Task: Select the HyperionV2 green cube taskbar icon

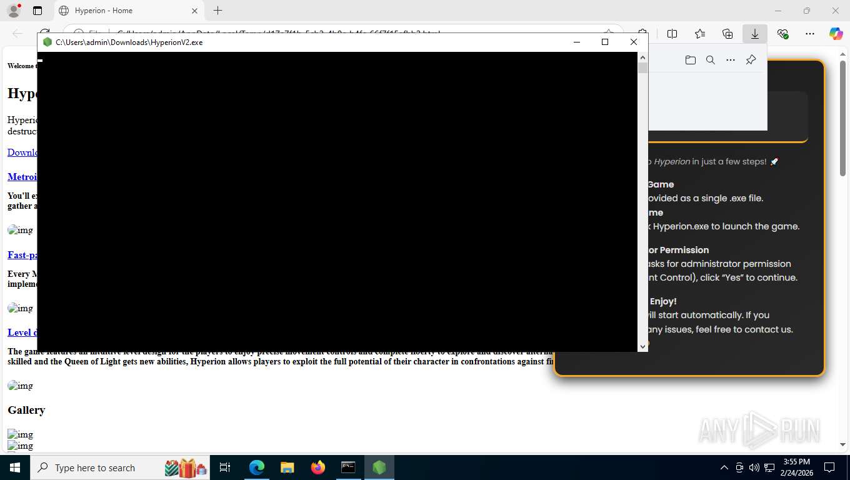Action: (x=379, y=467)
